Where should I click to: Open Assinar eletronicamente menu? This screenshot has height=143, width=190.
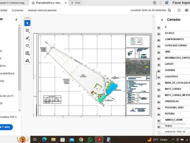pos(42,10)
